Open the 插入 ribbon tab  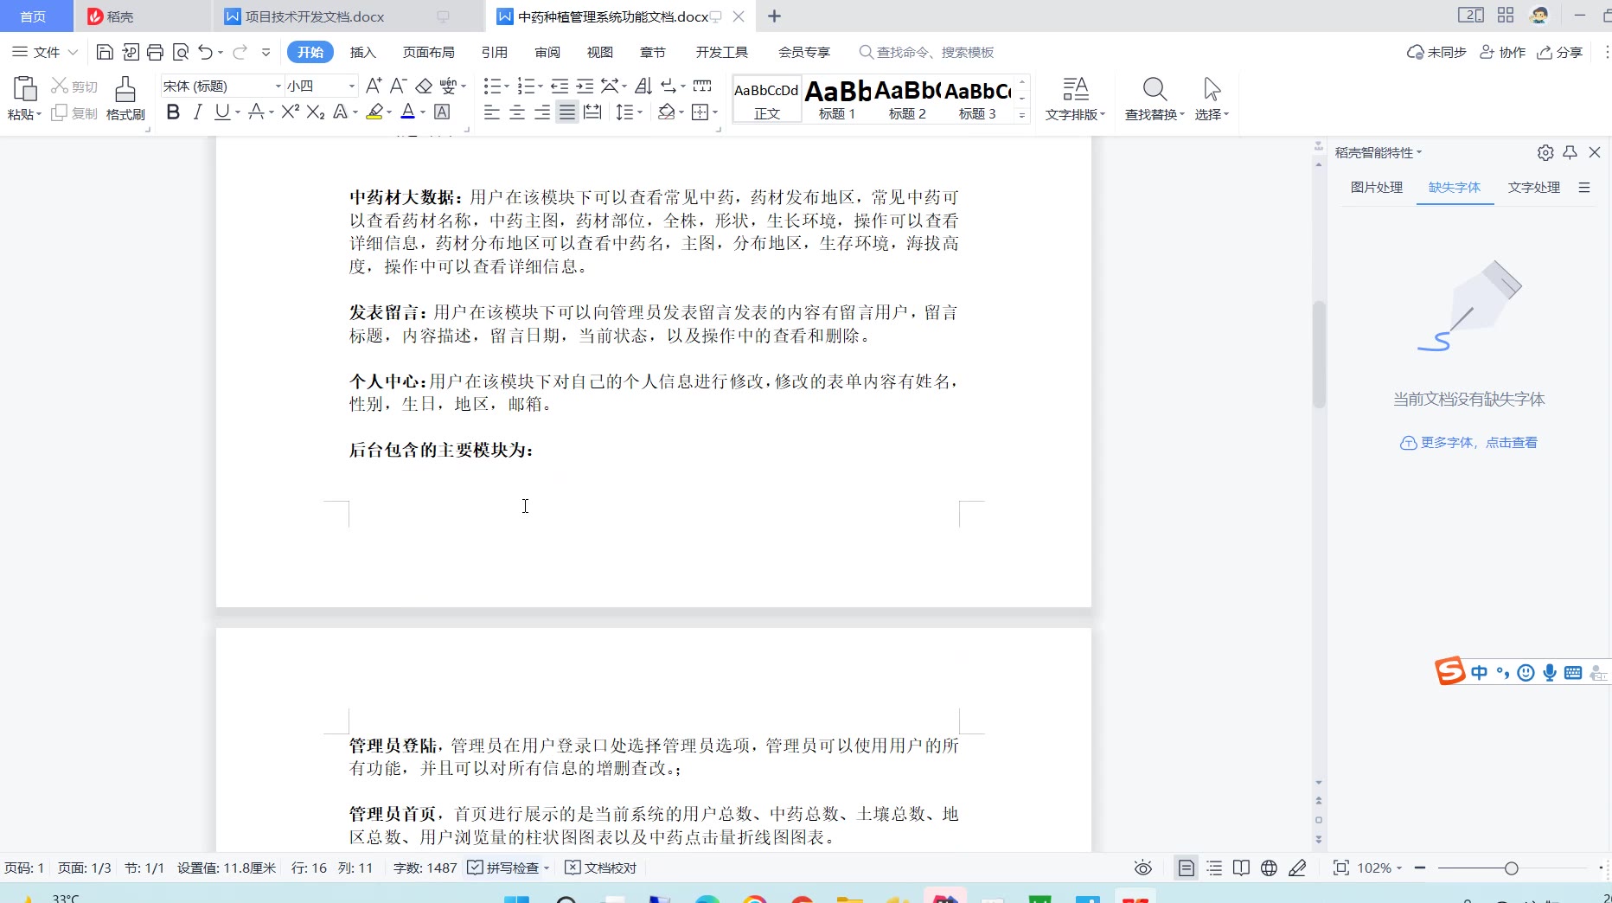click(x=362, y=53)
